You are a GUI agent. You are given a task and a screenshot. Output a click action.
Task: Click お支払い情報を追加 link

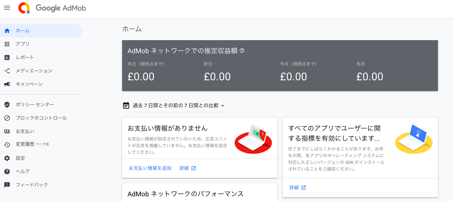[150, 168]
